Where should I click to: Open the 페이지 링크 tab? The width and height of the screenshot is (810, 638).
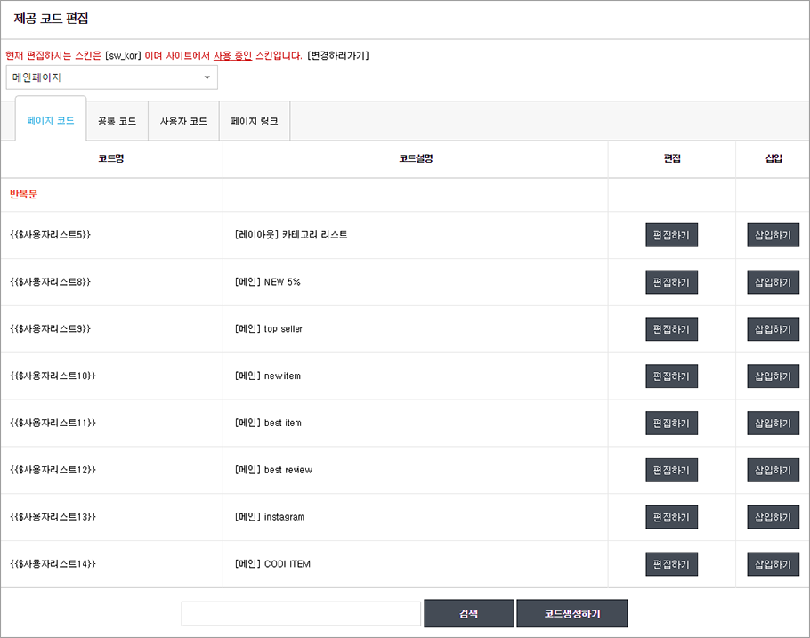[x=255, y=121]
